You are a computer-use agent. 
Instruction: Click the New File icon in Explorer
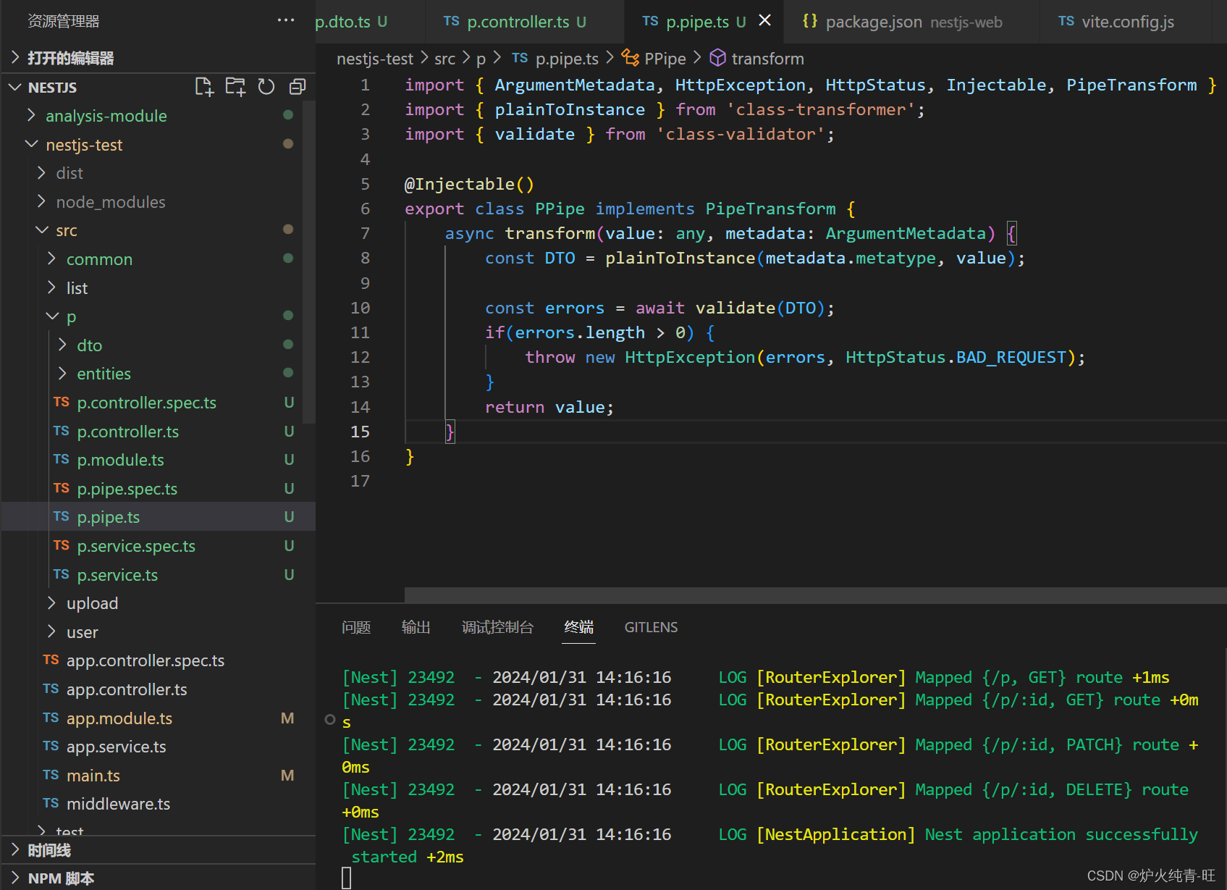204,86
